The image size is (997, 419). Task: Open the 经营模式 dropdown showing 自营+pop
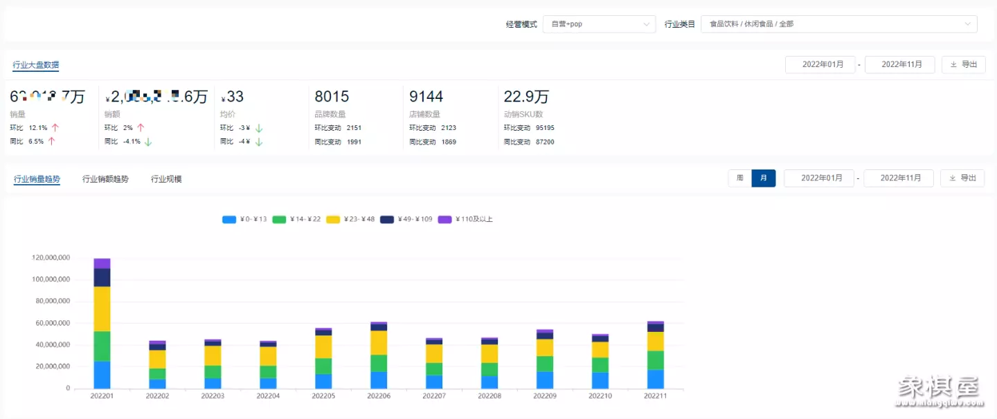(x=598, y=24)
